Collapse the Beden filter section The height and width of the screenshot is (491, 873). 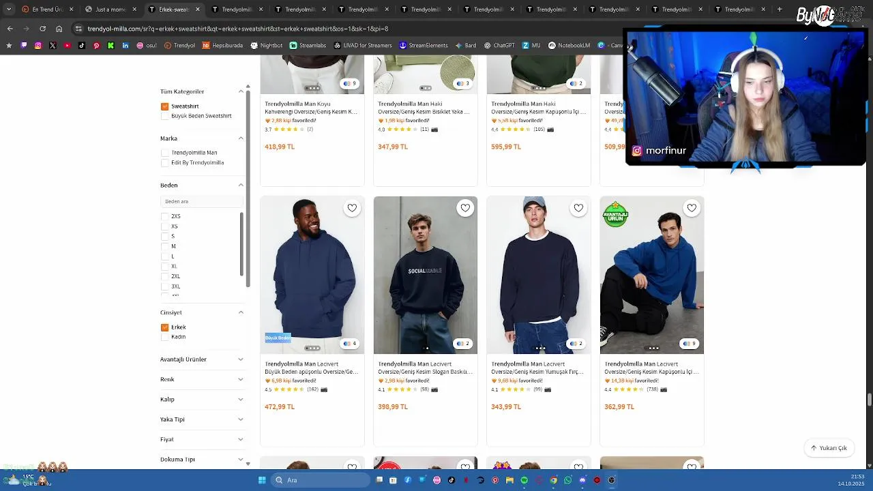pos(241,185)
